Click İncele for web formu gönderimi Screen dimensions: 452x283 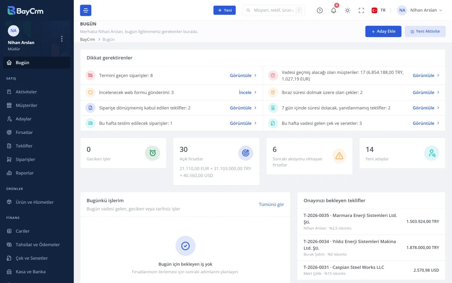[x=248, y=92]
